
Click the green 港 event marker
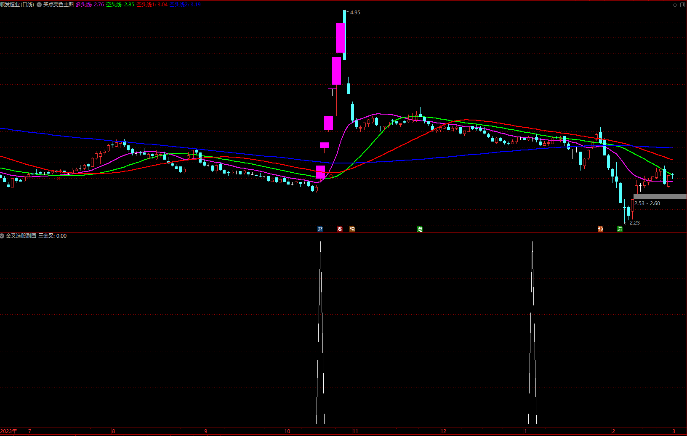420,229
